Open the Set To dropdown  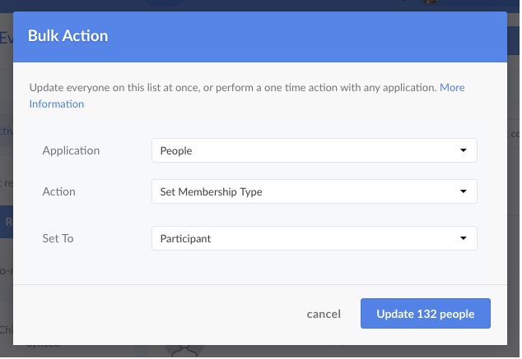314,239
